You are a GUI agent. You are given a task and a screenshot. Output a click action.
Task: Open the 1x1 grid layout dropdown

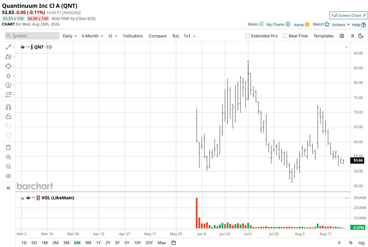pyautogui.click(x=190, y=36)
